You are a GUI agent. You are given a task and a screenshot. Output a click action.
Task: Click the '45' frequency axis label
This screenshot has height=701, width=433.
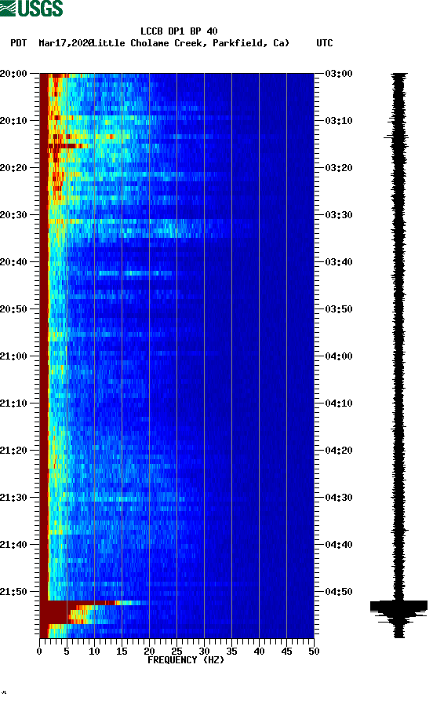click(286, 652)
